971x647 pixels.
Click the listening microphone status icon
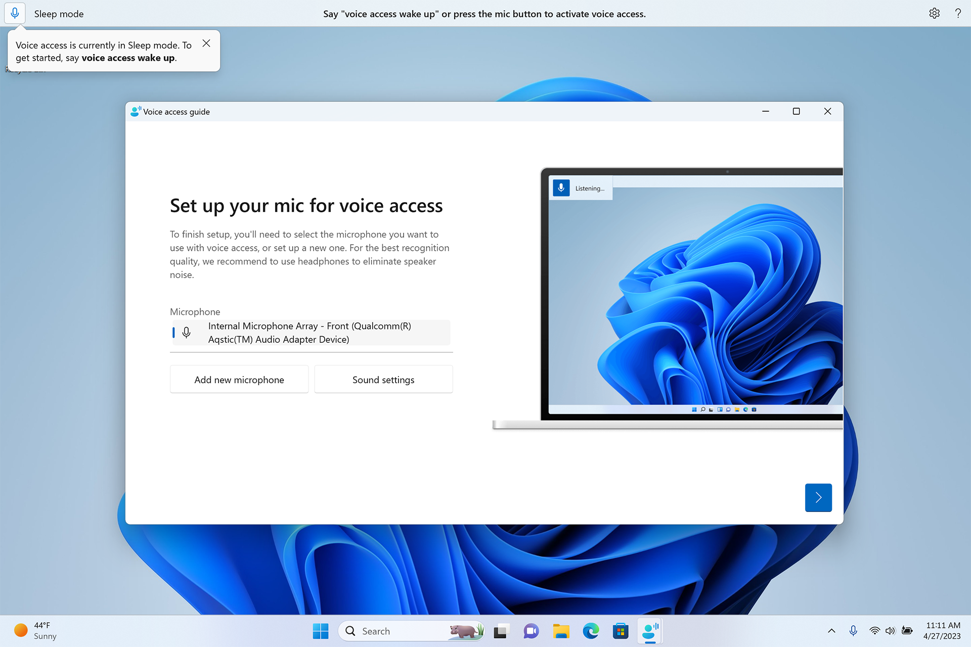tap(561, 189)
